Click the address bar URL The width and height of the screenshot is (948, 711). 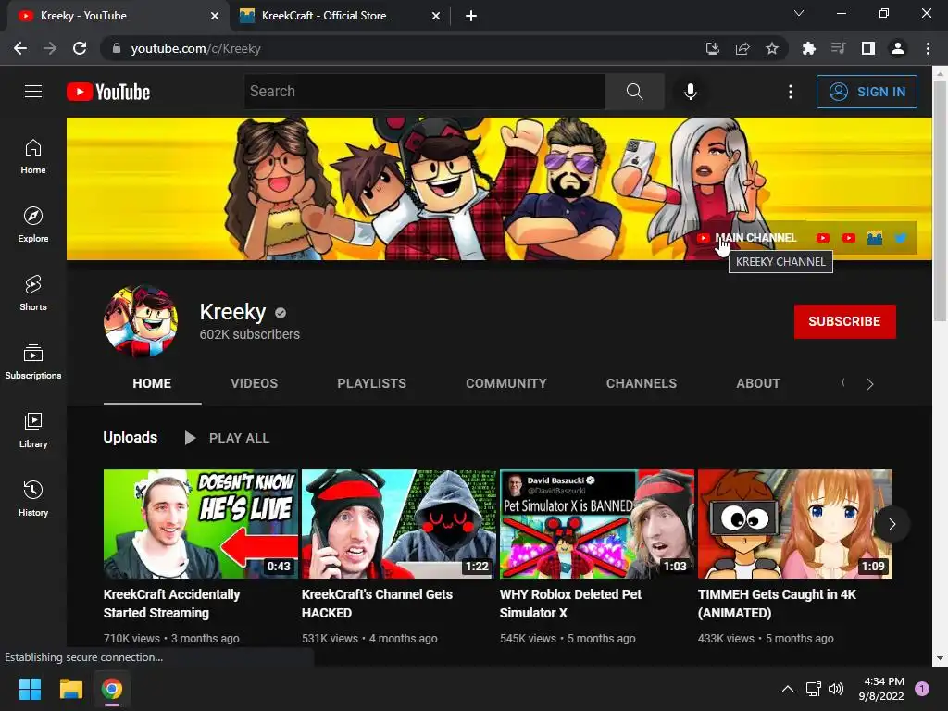point(196,48)
